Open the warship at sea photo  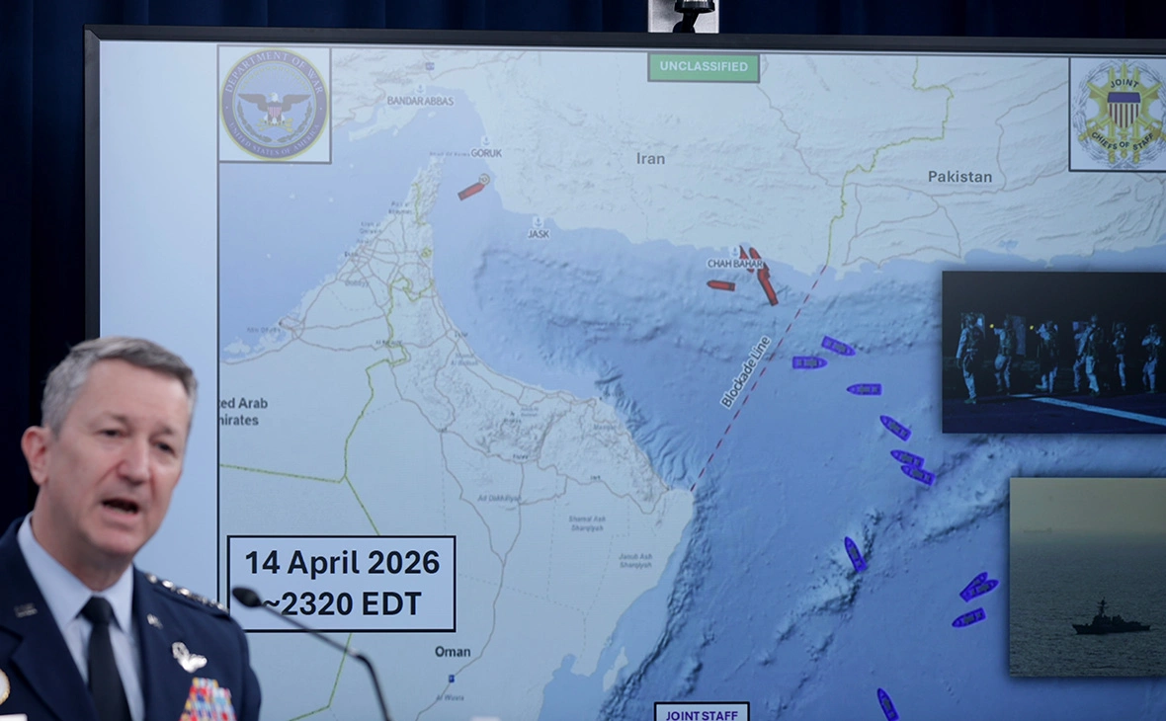pyautogui.click(x=1087, y=577)
